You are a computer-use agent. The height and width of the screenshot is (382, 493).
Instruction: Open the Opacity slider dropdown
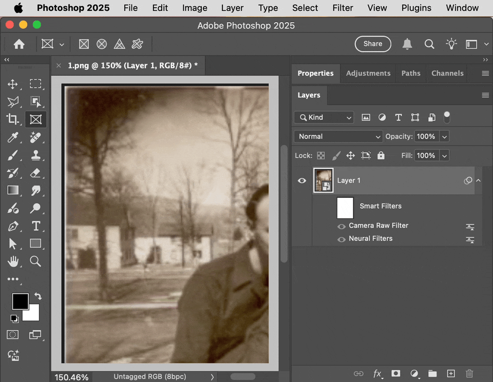[444, 136]
